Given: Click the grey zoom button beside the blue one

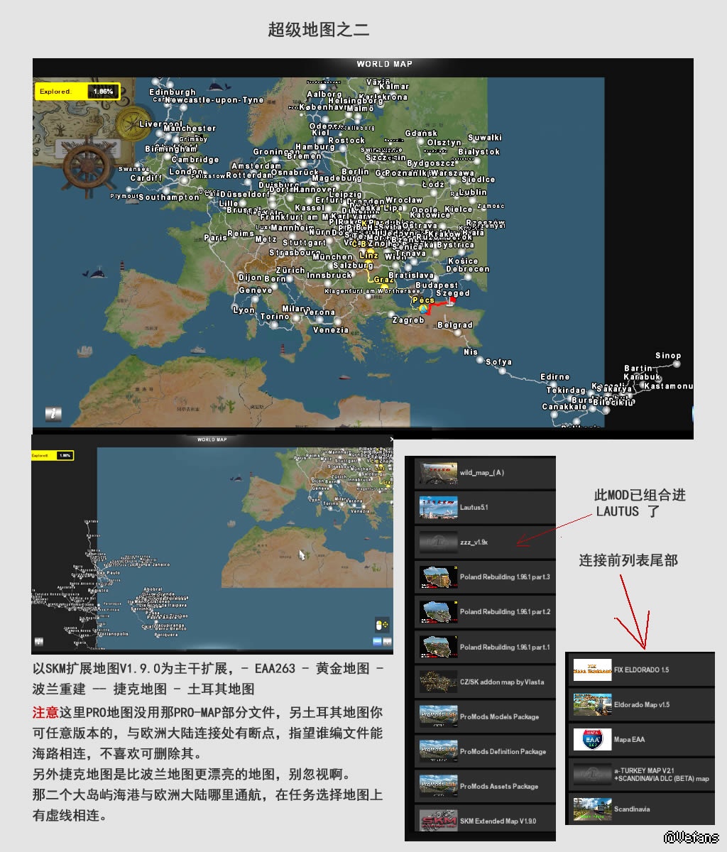Looking at the screenshot, I should click(x=388, y=641).
